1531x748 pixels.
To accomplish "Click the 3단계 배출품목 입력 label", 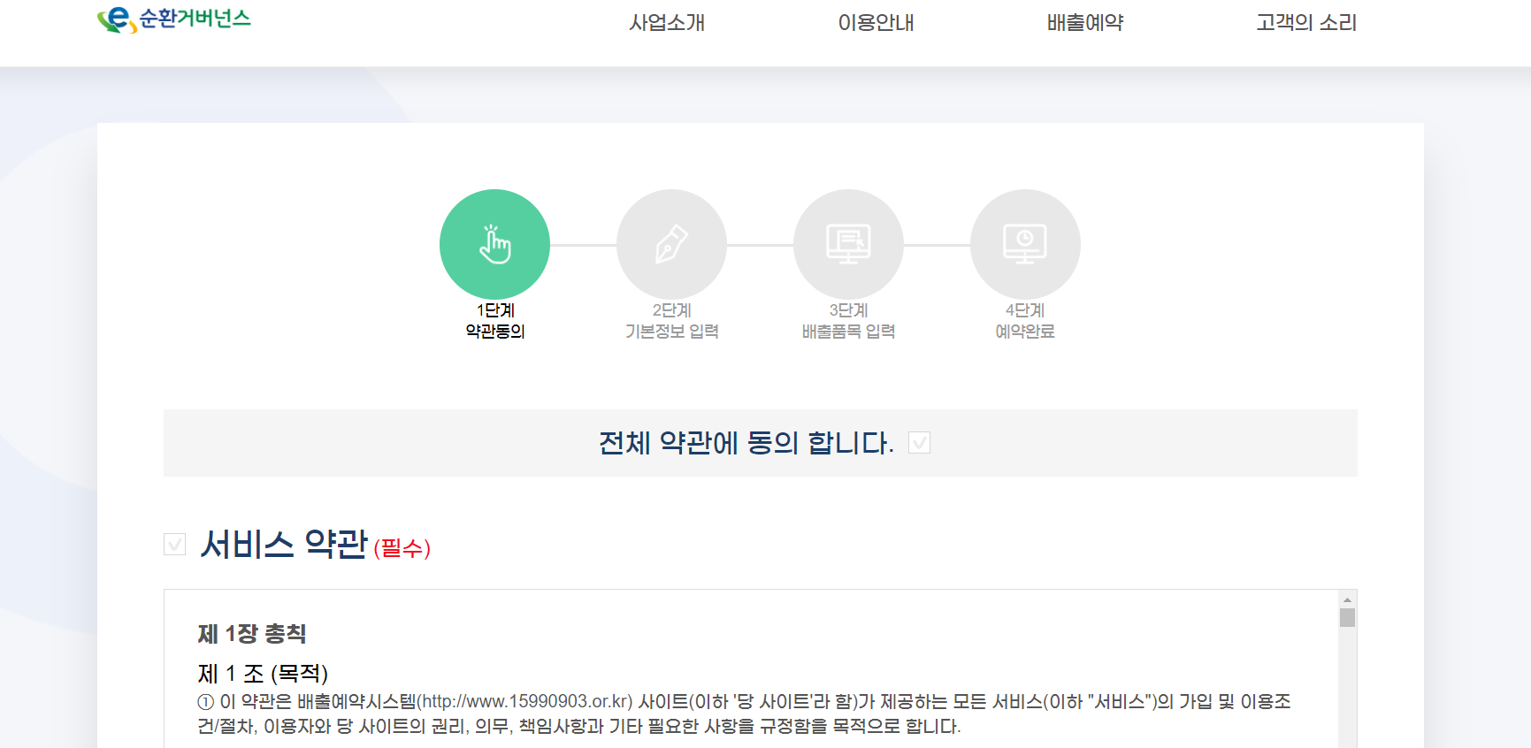I will click(x=849, y=321).
